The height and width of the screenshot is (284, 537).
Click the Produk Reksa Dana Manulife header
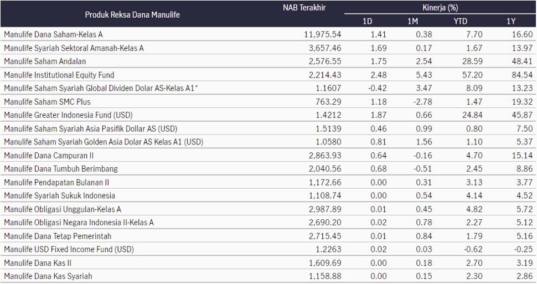pyautogui.click(x=132, y=15)
